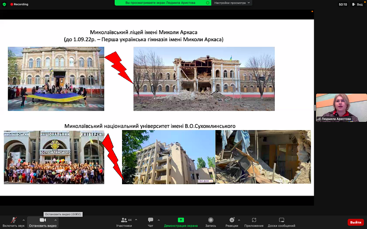Open the Реакции reactions menu
Screen dimensions: 367x229
tap(232, 222)
